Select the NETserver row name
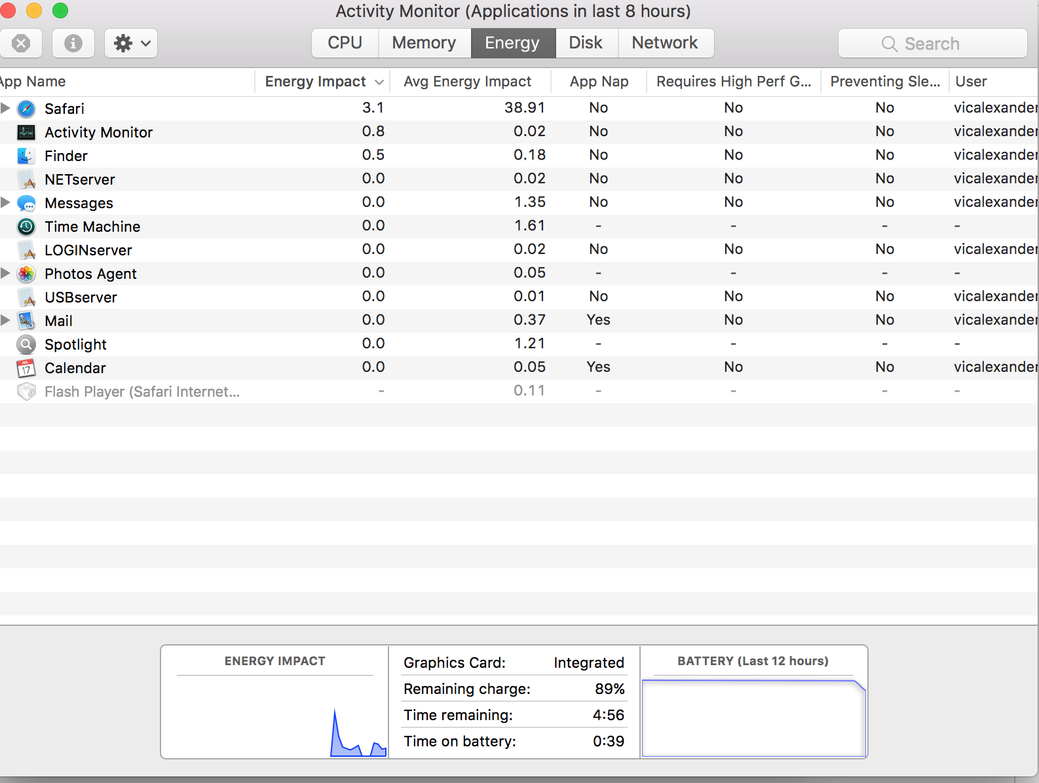 pos(80,179)
